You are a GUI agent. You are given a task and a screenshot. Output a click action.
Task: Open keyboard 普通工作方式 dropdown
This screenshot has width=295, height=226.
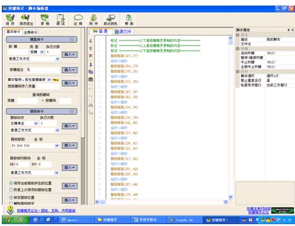pyautogui.click(x=57, y=59)
